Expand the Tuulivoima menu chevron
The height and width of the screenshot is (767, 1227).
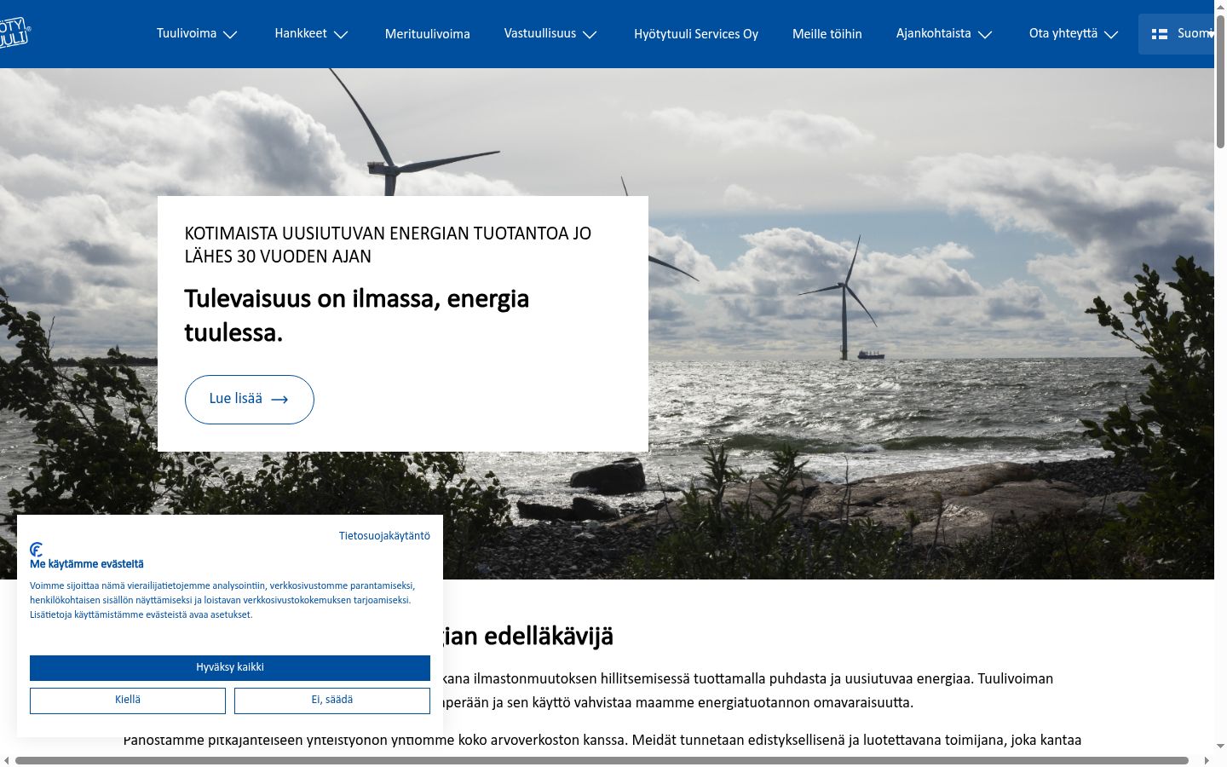[x=230, y=35]
